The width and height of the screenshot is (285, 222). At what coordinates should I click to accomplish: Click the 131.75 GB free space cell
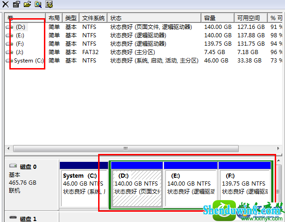[251, 44]
